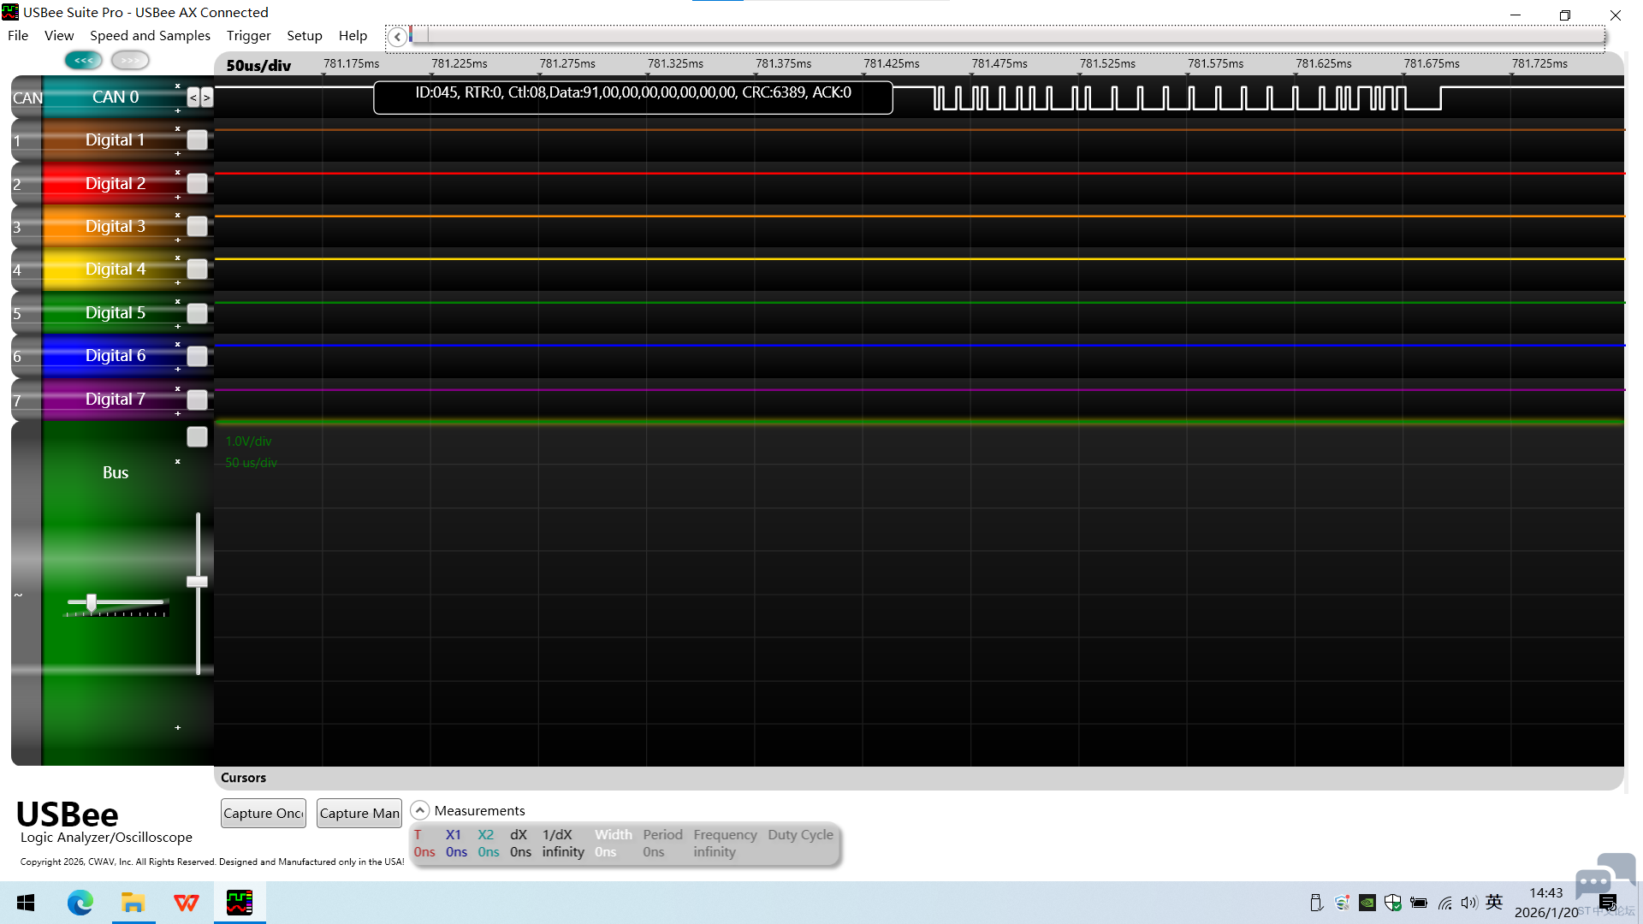Toggle the Digital 7 trigger box
The height and width of the screenshot is (924, 1643).
tap(197, 400)
